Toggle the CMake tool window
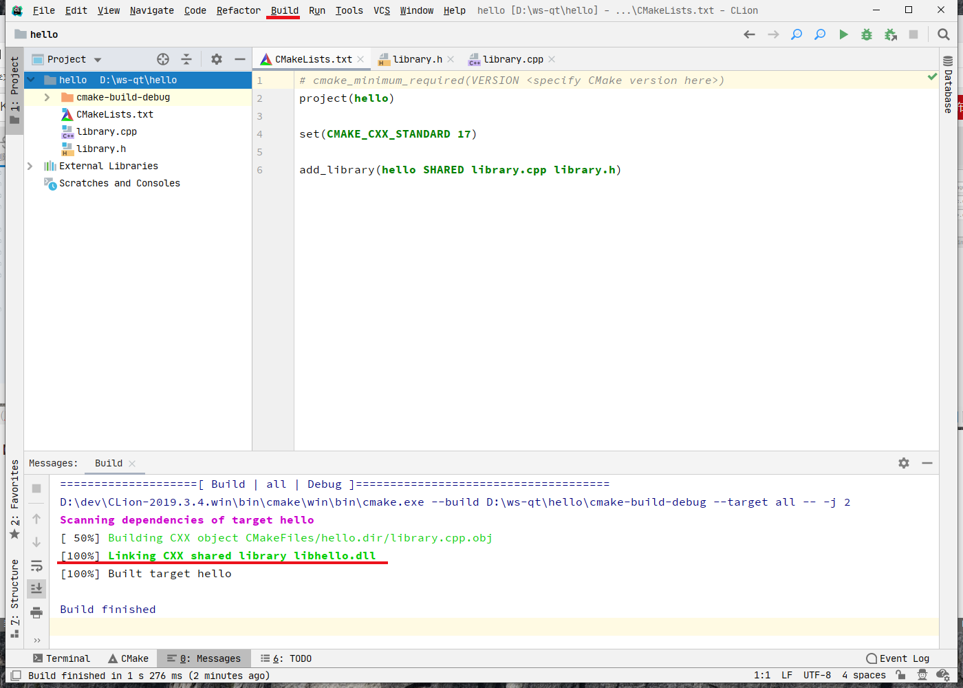 tap(128, 658)
